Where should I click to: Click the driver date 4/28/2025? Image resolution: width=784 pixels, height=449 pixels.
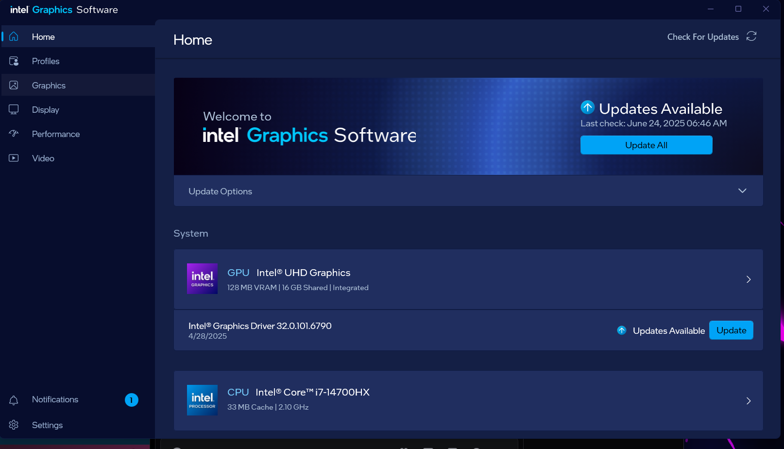(207, 336)
